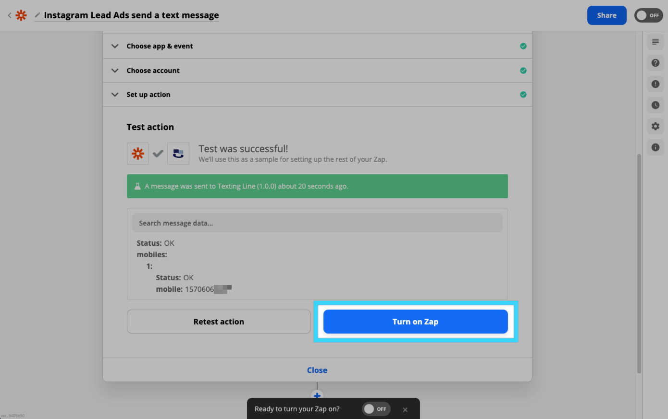668x419 pixels.
Task: Click the top 'Status: OK' line
Action: pos(155,243)
